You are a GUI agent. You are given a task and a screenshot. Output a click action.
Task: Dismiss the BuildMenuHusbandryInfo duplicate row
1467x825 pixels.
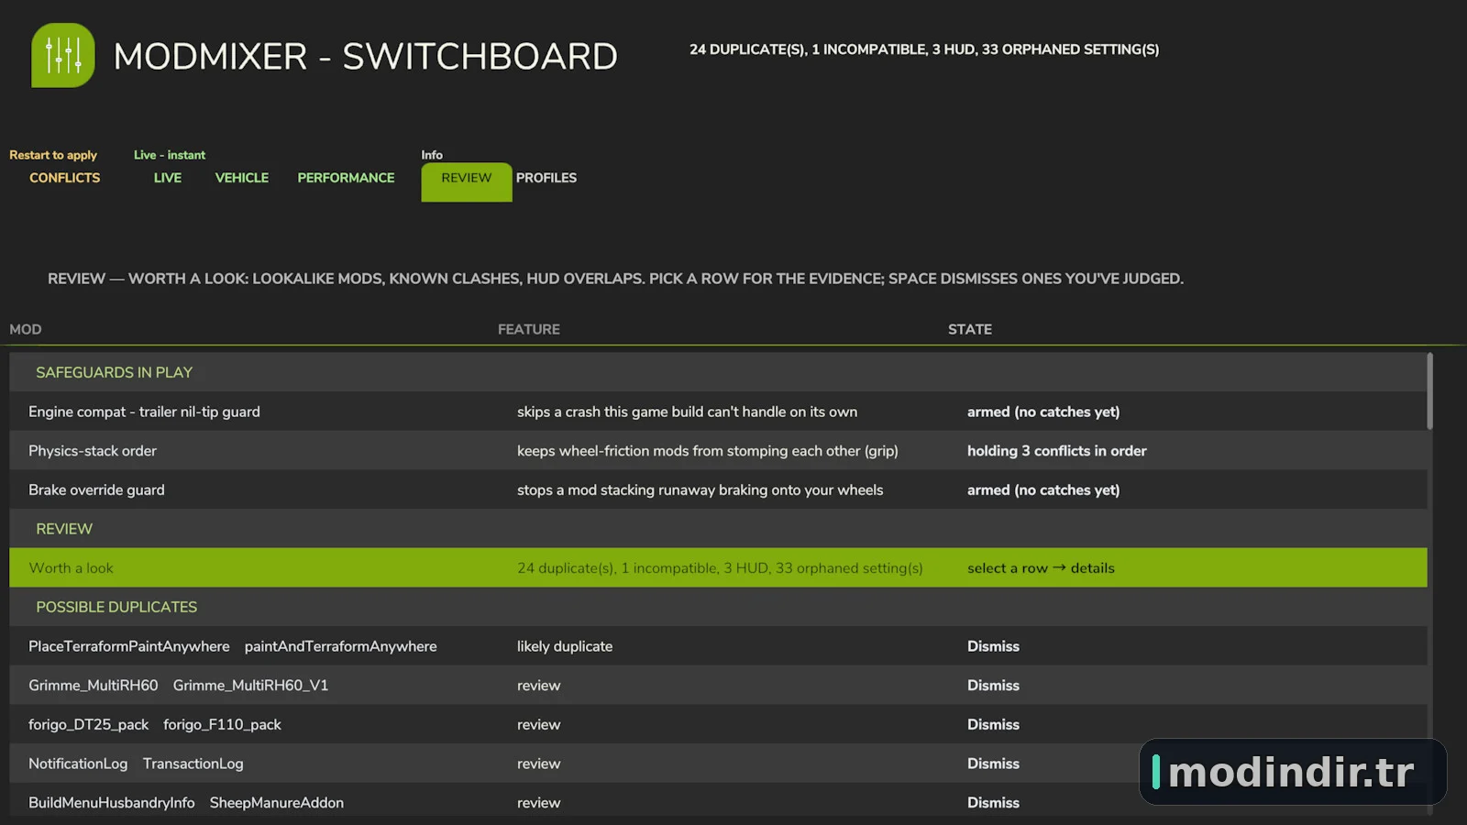pyautogui.click(x=993, y=803)
